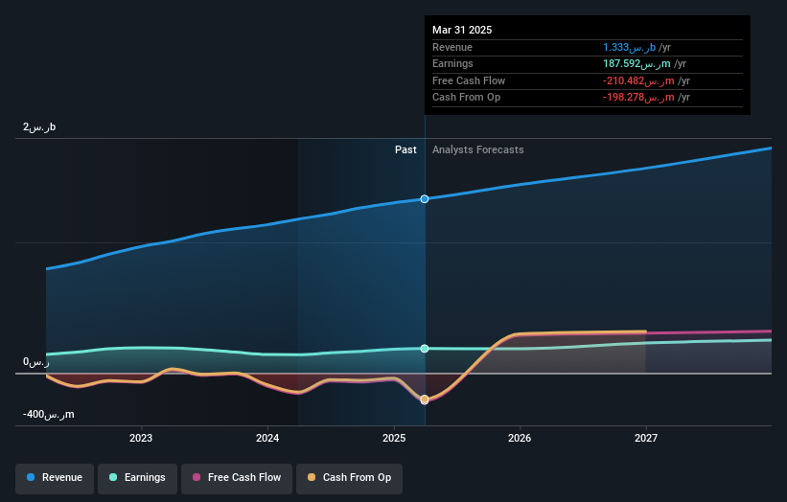Toggle the Cash From Op legend button
The image size is (787, 502).
tap(349, 478)
